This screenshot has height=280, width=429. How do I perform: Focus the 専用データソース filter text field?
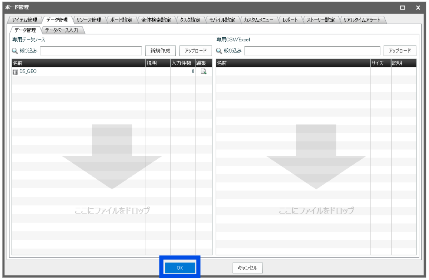click(91, 50)
